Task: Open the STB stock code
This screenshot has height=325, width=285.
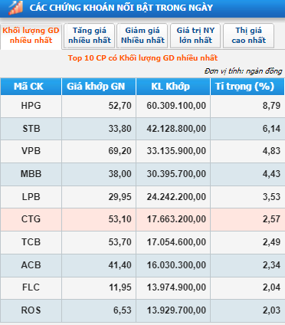Action: coord(31,129)
